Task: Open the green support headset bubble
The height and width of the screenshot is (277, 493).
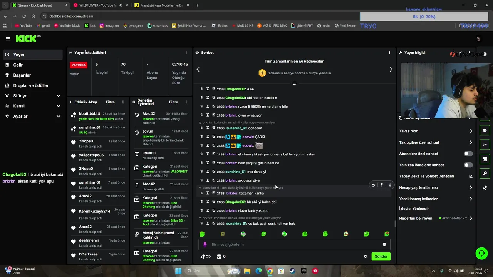Action: pos(481,253)
